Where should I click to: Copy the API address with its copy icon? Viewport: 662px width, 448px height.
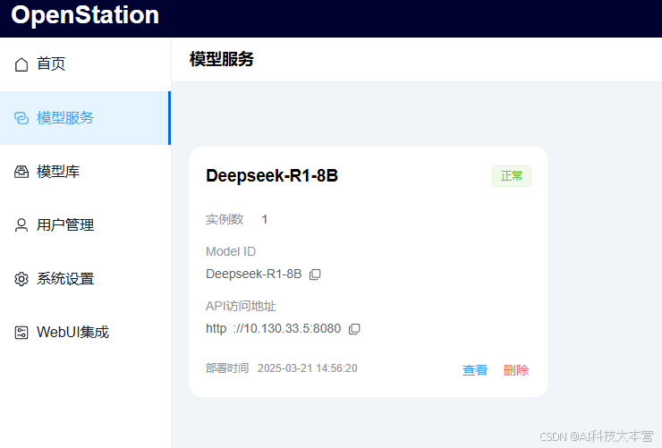[x=354, y=329]
